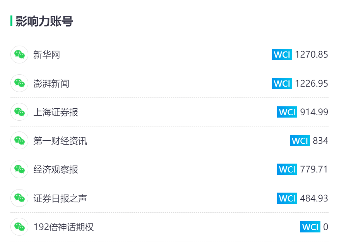
Task: Click the WeChat icon beside 新华网
Action: [19, 55]
